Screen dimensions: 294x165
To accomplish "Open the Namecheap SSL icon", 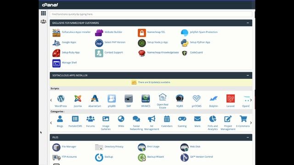I will 142,33.
